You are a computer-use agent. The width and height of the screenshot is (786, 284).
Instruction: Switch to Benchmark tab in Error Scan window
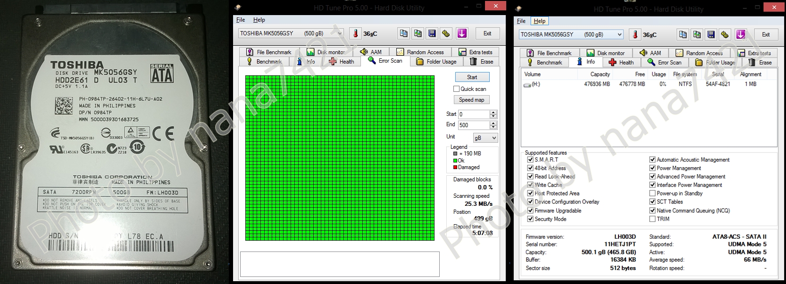coord(264,62)
